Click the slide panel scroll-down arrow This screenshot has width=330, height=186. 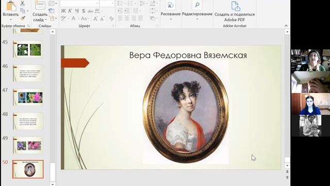[53, 184]
